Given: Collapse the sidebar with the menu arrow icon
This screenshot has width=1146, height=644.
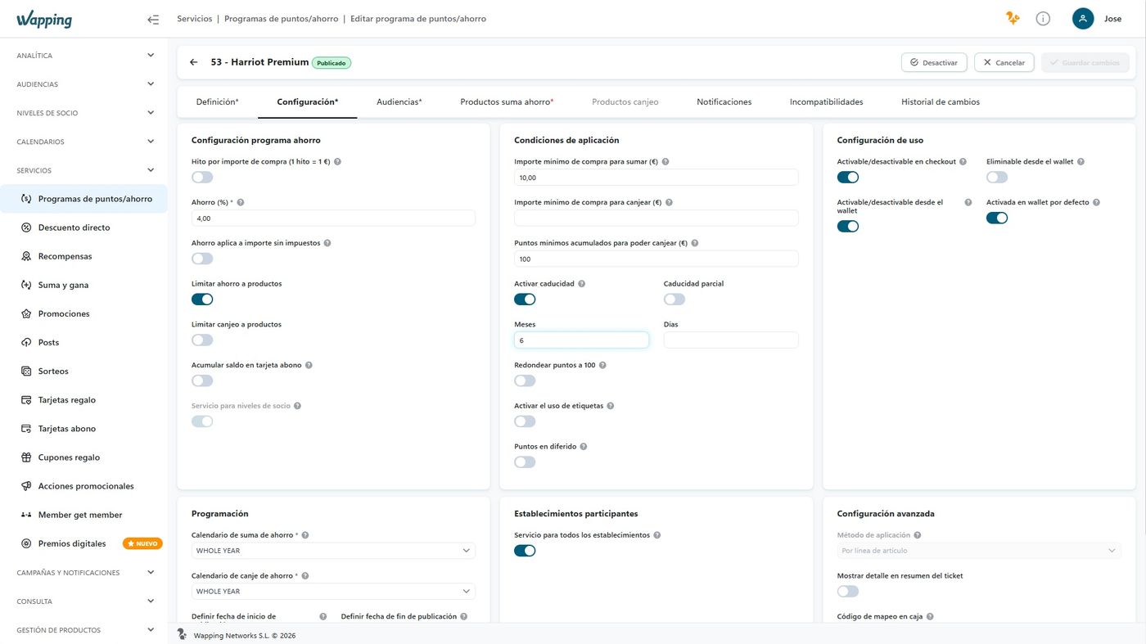Looking at the screenshot, I should [x=153, y=19].
